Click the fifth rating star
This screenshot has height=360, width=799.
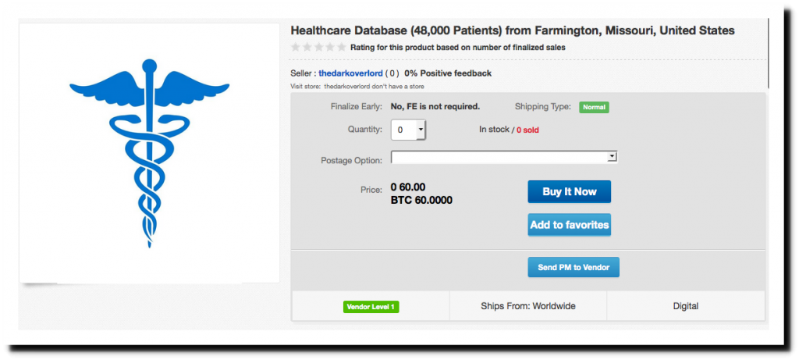(341, 48)
